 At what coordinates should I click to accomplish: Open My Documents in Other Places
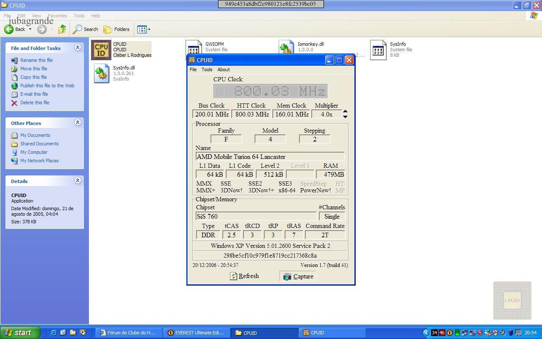[x=35, y=135]
